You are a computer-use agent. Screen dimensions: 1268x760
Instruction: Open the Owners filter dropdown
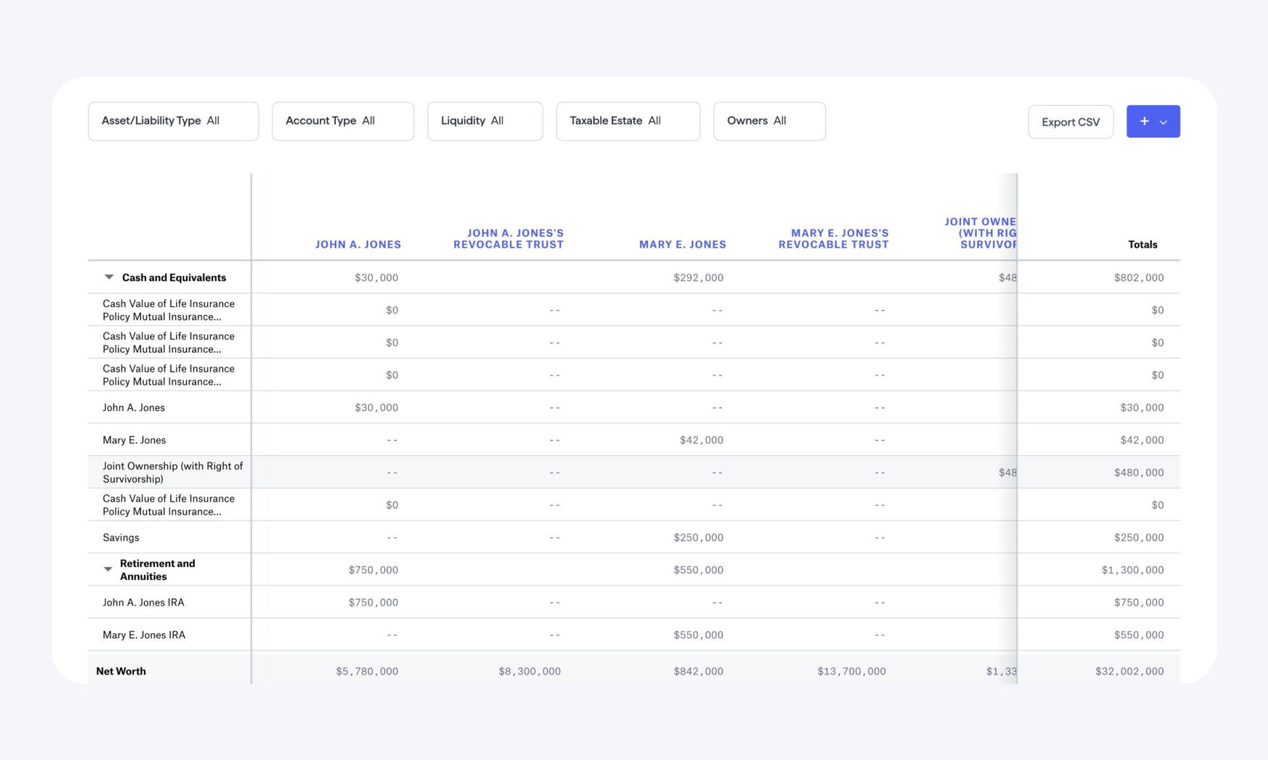[x=769, y=121]
